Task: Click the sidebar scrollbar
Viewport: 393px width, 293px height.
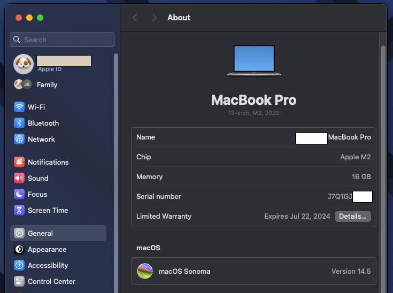Action: click(116, 173)
